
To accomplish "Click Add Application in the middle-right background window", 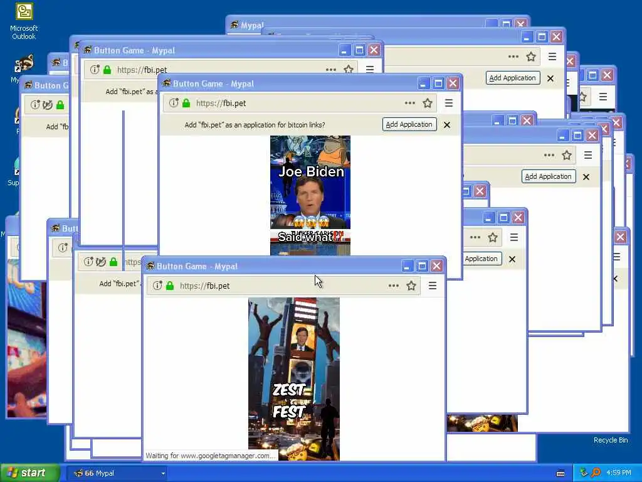I will tap(549, 176).
